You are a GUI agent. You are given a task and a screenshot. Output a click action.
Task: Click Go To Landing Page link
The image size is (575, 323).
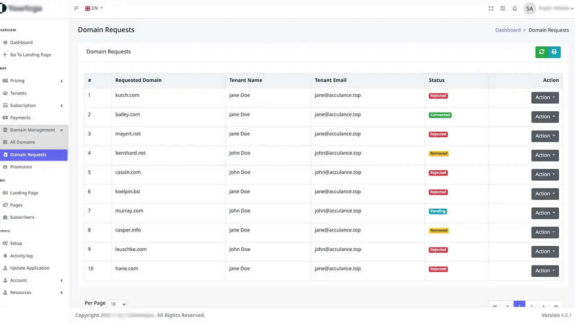click(x=30, y=55)
